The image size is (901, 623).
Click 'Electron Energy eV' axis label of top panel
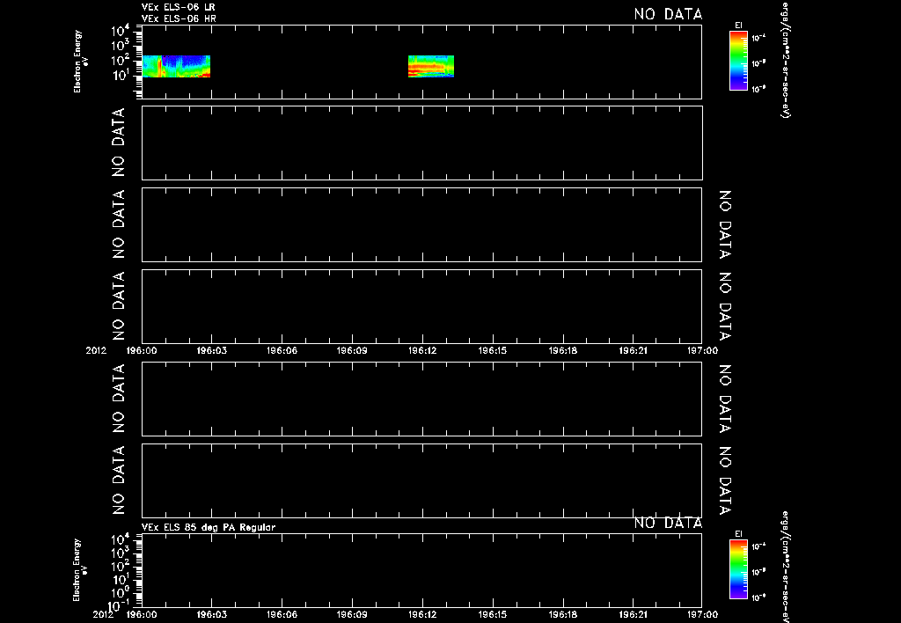81,61
